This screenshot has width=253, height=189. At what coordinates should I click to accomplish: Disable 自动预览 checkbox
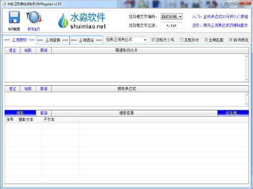pyautogui.click(x=231, y=40)
